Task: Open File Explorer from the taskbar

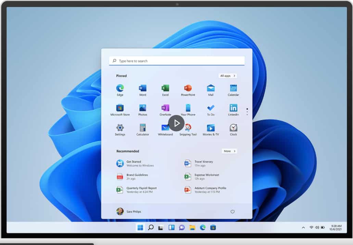Action: pyautogui.click(x=192, y=228)
